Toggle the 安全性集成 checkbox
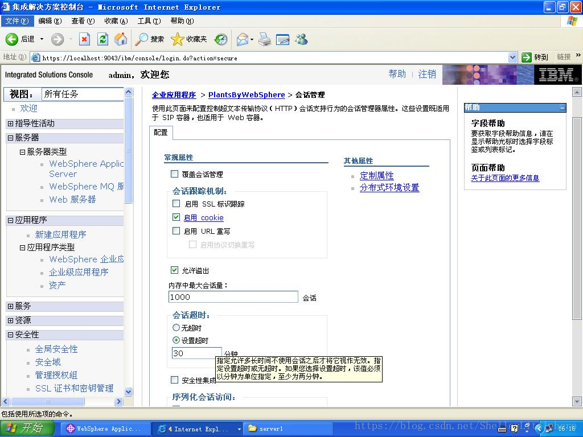Viewport: 583px width, 437px height. pos(174,380)
